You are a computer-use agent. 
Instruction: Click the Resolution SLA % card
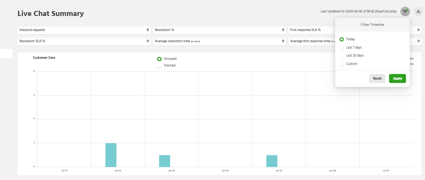(84, 41)
